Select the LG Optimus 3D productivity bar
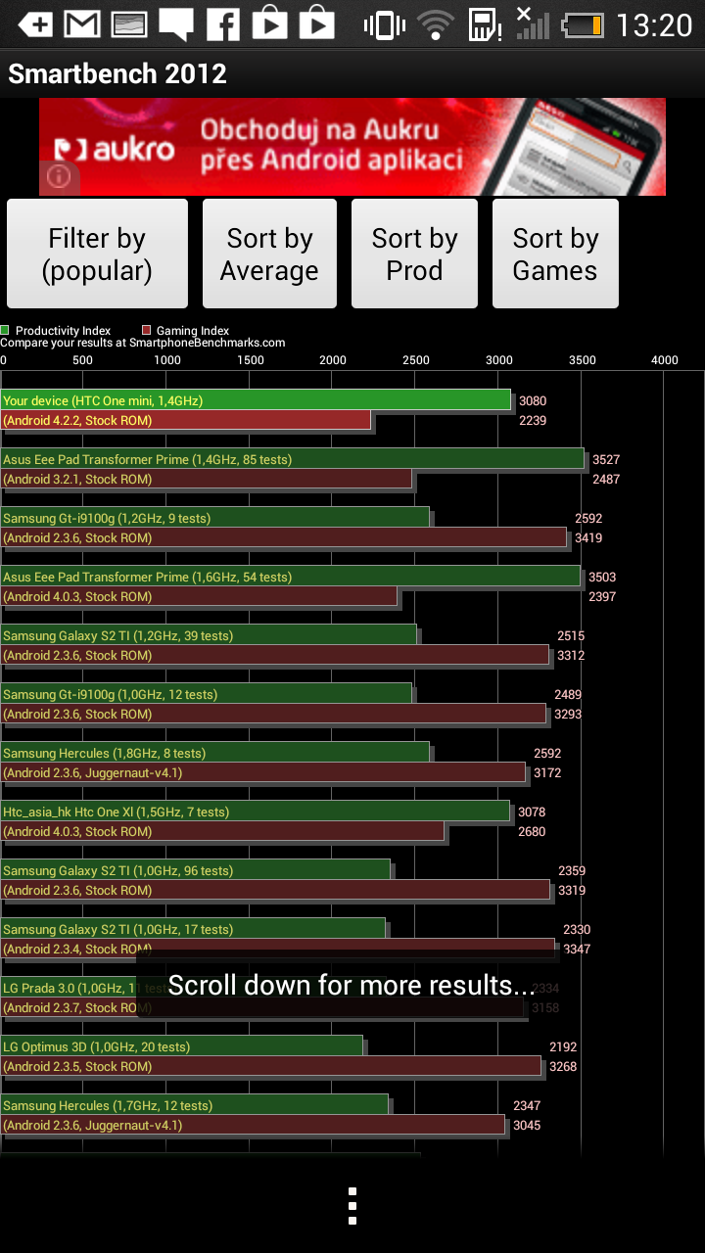705x1253 pixels. pos(182,1046)
